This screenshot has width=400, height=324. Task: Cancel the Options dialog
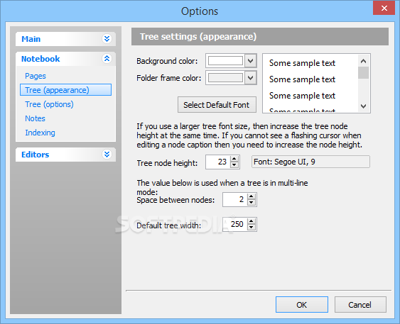point(360,304)
